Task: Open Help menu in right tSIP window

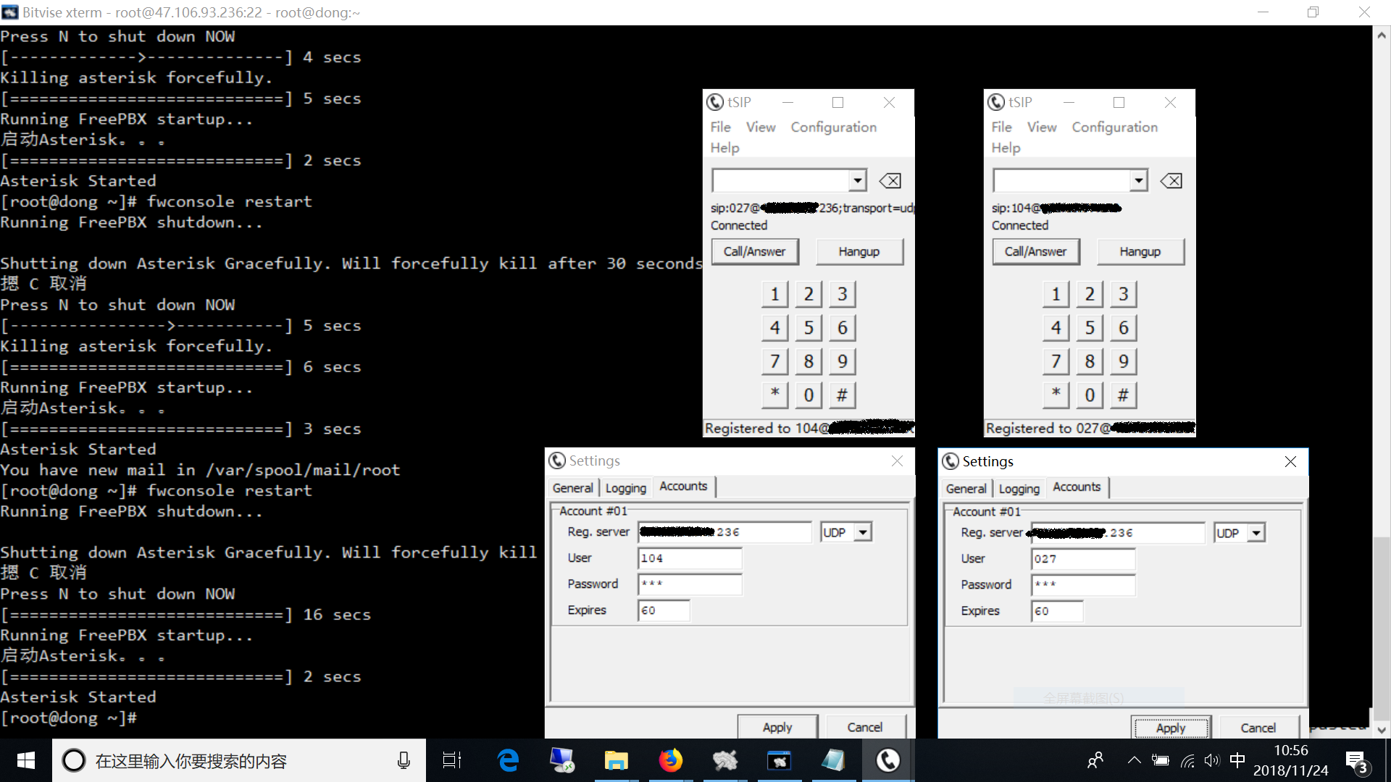Action: pyautogui.click(x=1006, y=148)
